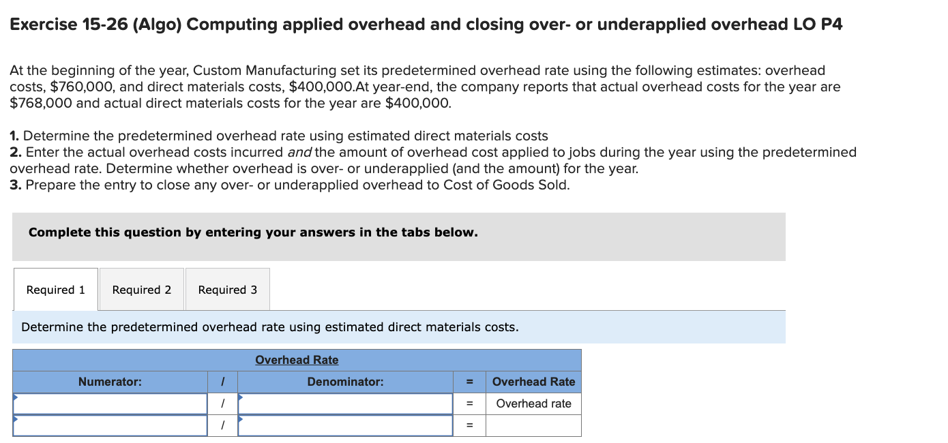Click the underlined Overhead Rate table header
The width and height of the screenshot is (948, 443).
tap(296, 360)
